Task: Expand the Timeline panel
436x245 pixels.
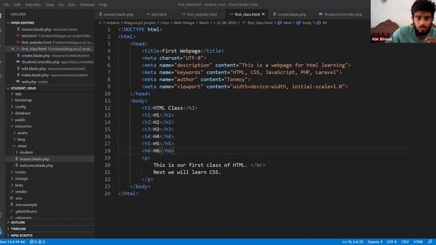Action: click(18, 229)
